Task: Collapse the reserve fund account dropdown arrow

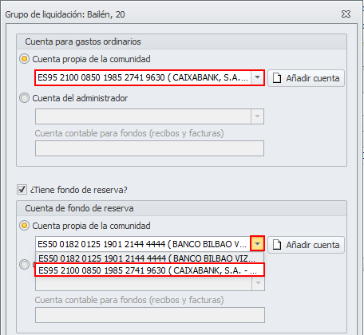Action: click(x=257, y=243)
